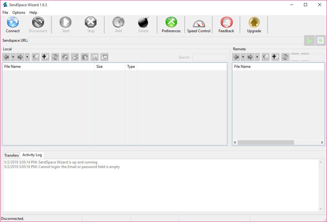Click the Activity Log scroll down arrow
The height and width of the screenshot is (222, 327).
(x=321, y=209)
